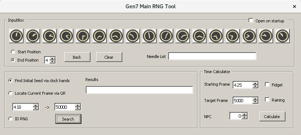Decrease the End Position value with down arrow
301x135 pixels.
52,62
